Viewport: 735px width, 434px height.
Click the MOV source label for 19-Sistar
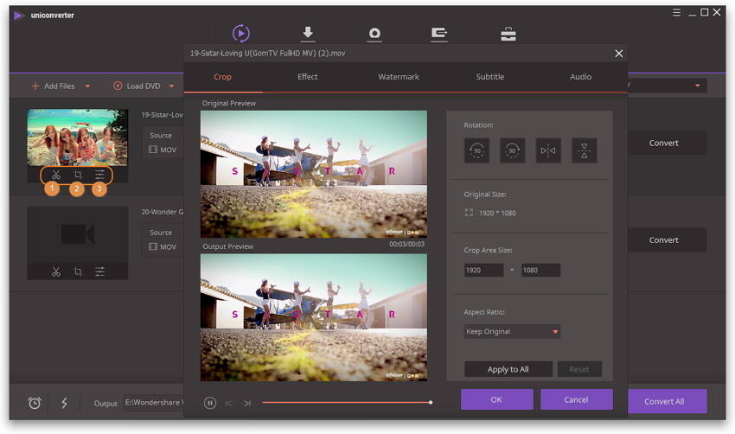click(x=163, y=150)
